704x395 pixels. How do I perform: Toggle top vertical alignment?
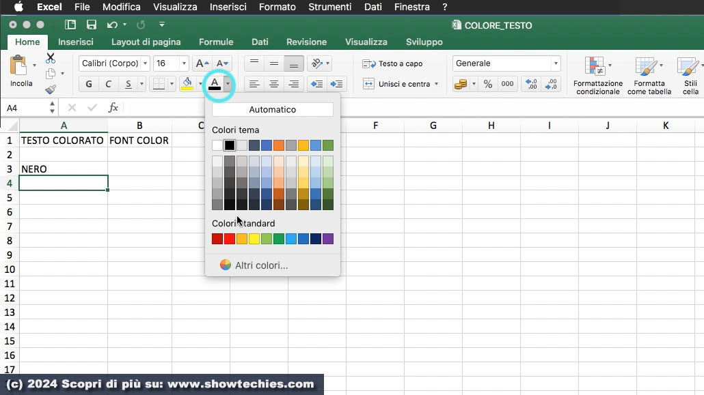[254, 63]
